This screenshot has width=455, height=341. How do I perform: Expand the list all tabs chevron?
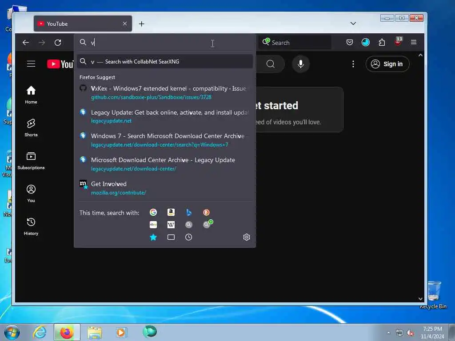coord(353,24)
